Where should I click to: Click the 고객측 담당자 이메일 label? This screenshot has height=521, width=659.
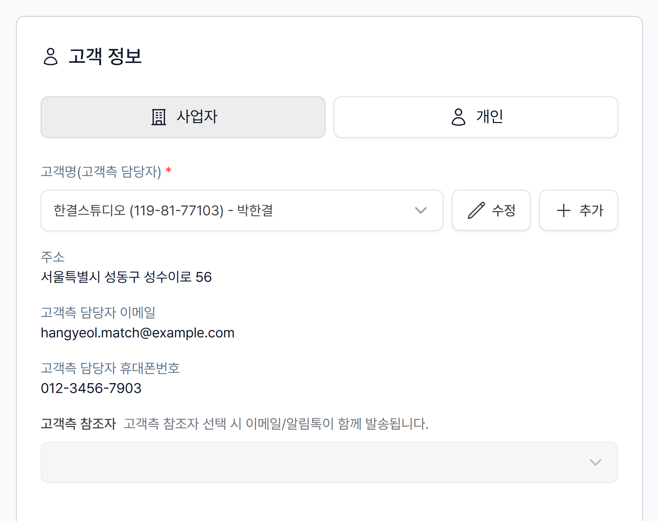(98, 313)
